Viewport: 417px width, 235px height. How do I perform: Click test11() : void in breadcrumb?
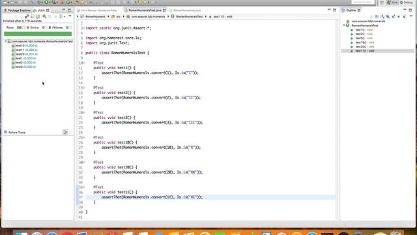click(x=220, y=16)
